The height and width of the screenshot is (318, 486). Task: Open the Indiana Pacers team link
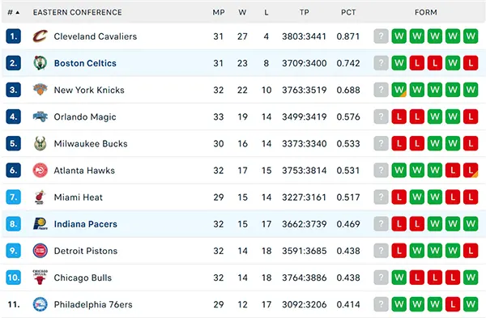tap(85, 224)
